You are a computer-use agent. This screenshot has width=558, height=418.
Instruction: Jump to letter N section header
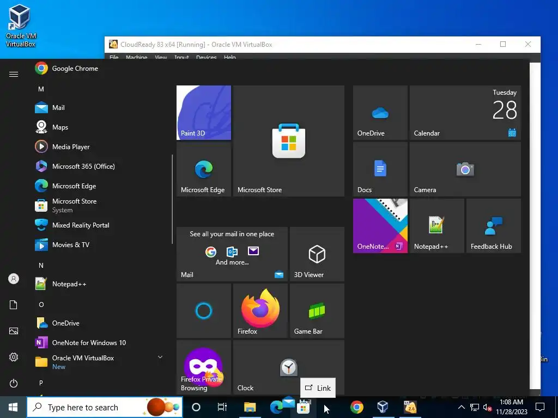tap(41, 265)
